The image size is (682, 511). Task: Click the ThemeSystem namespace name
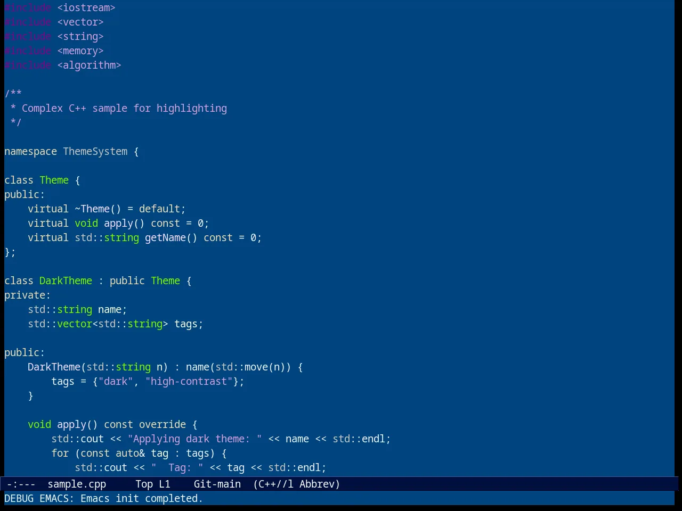click(x=95, y=151)
